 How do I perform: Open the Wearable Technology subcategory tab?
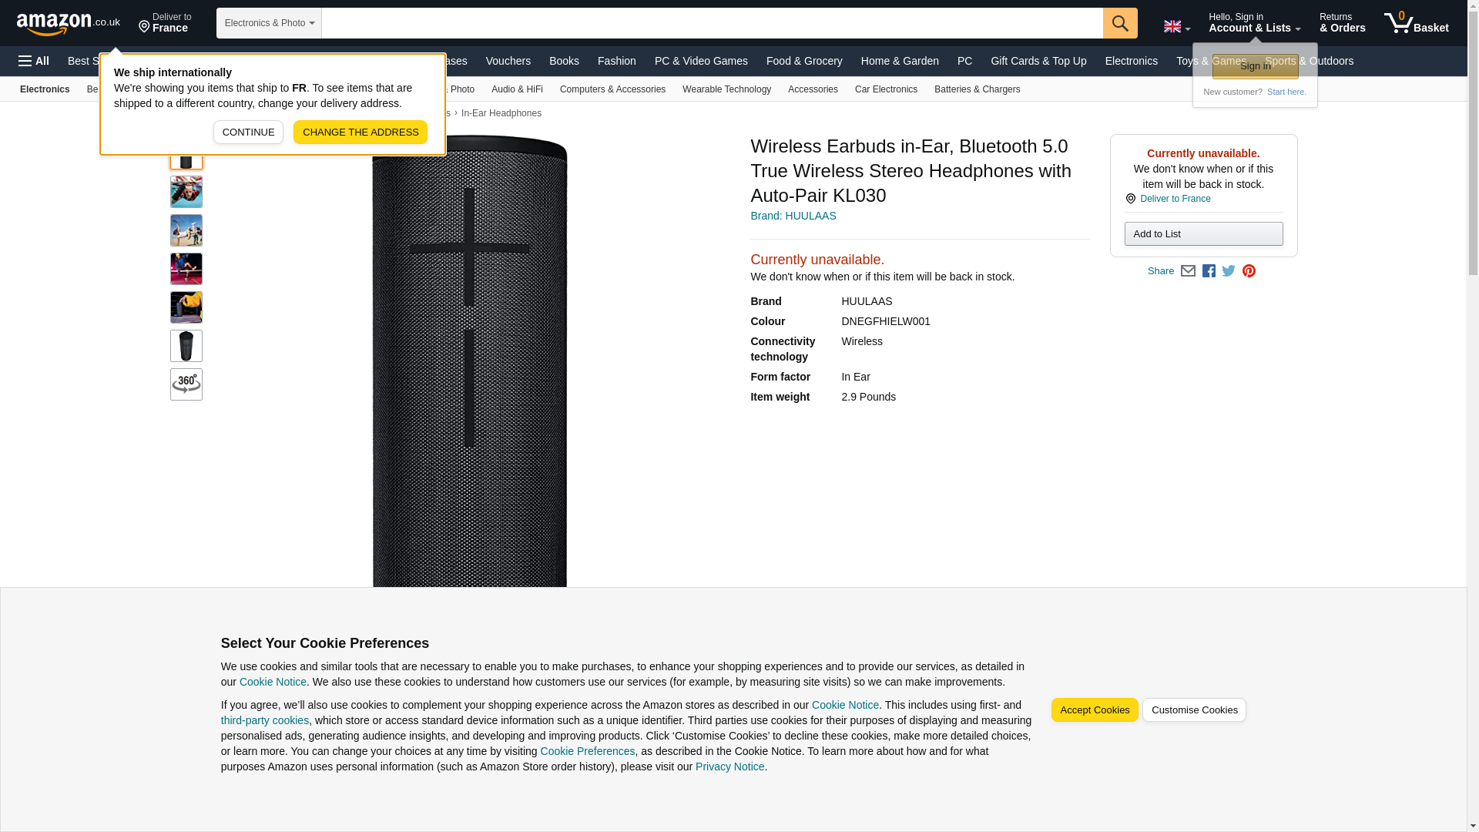(x=726, y=89)
